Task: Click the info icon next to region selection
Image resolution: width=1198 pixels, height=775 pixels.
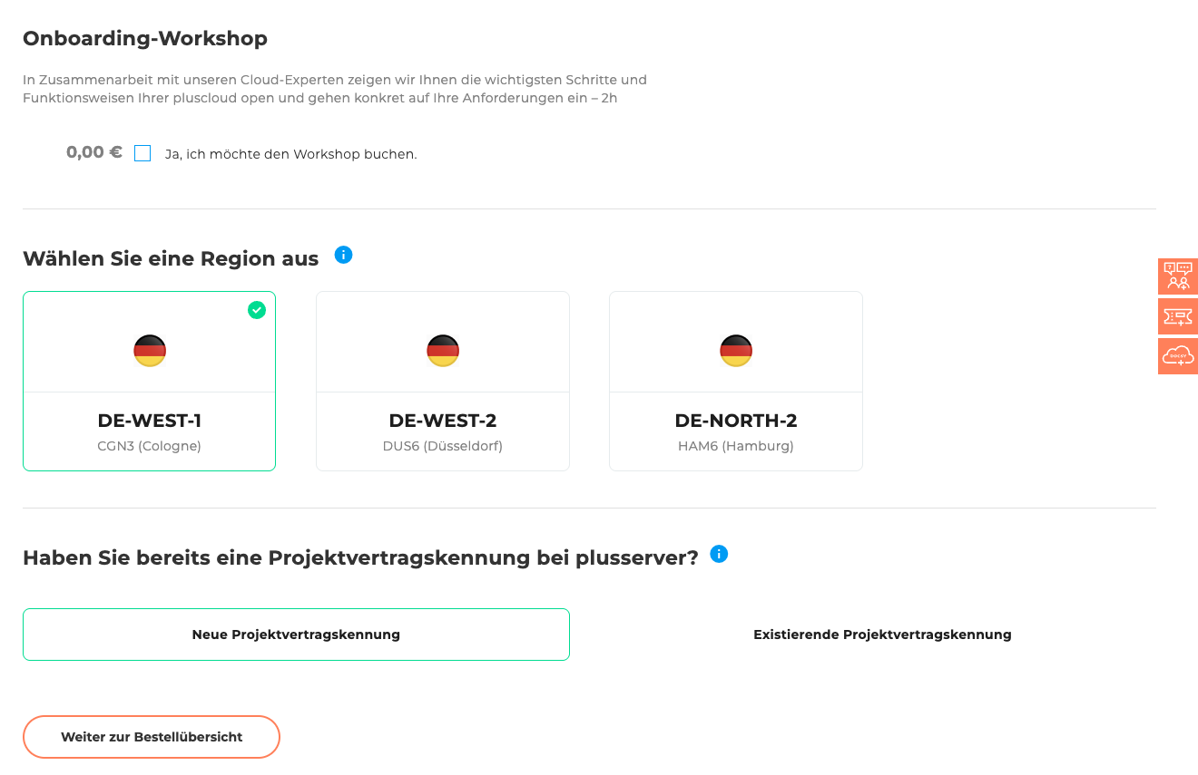Action: click(343, 255)
